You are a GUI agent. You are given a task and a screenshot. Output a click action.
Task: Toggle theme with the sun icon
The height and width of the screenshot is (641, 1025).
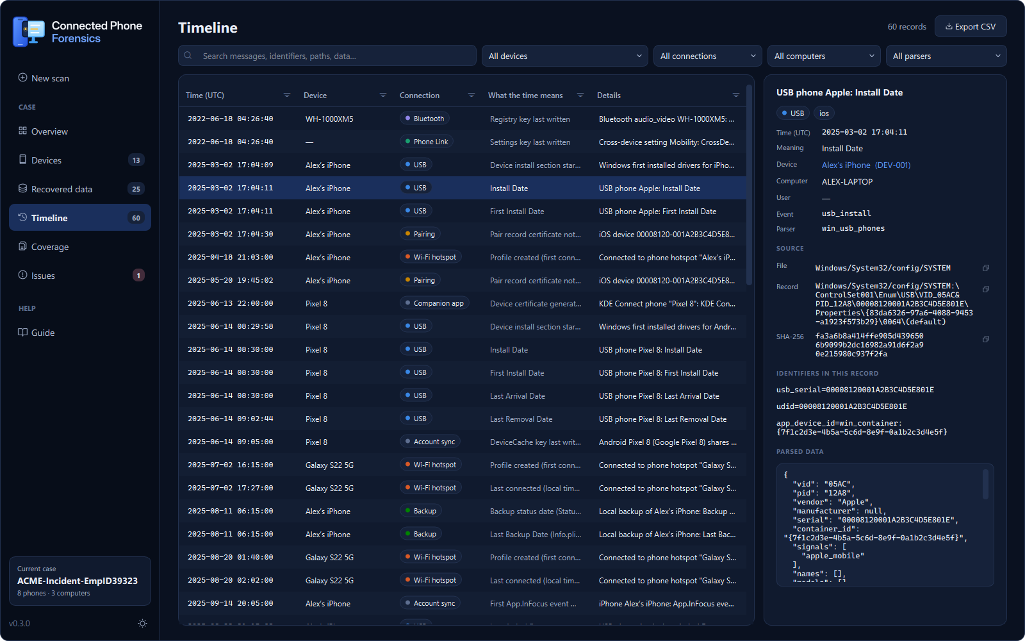tap(142, 623)
